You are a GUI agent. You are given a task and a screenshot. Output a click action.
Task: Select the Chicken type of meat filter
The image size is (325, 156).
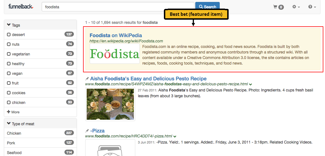[14, 133]
